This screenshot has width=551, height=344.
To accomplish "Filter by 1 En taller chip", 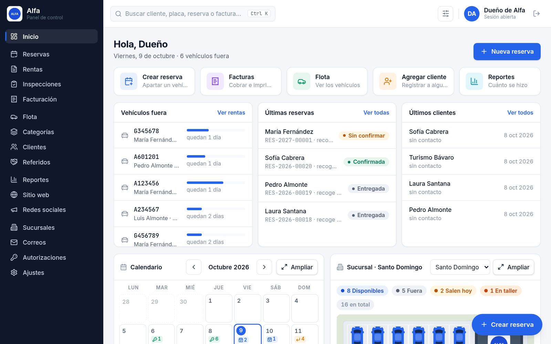I will coord(501,291).
